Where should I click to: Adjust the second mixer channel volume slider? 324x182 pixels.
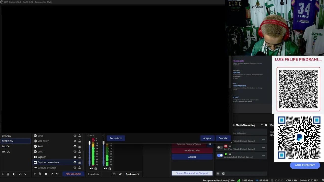103,143
